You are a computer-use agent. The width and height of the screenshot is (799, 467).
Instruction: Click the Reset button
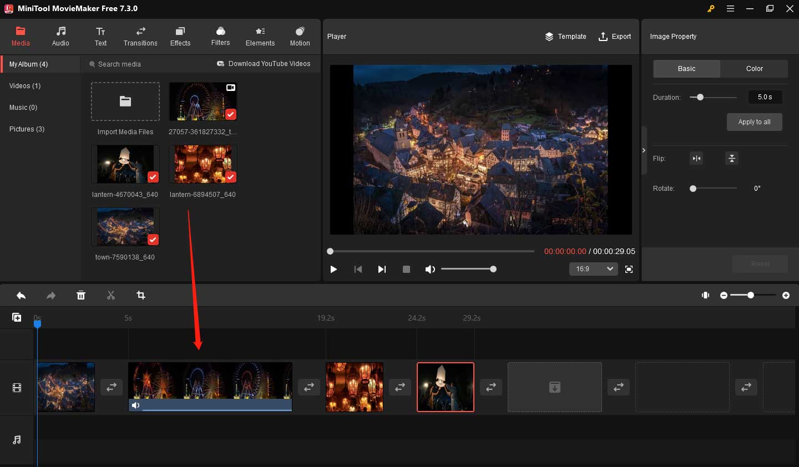tap(760, 264)
